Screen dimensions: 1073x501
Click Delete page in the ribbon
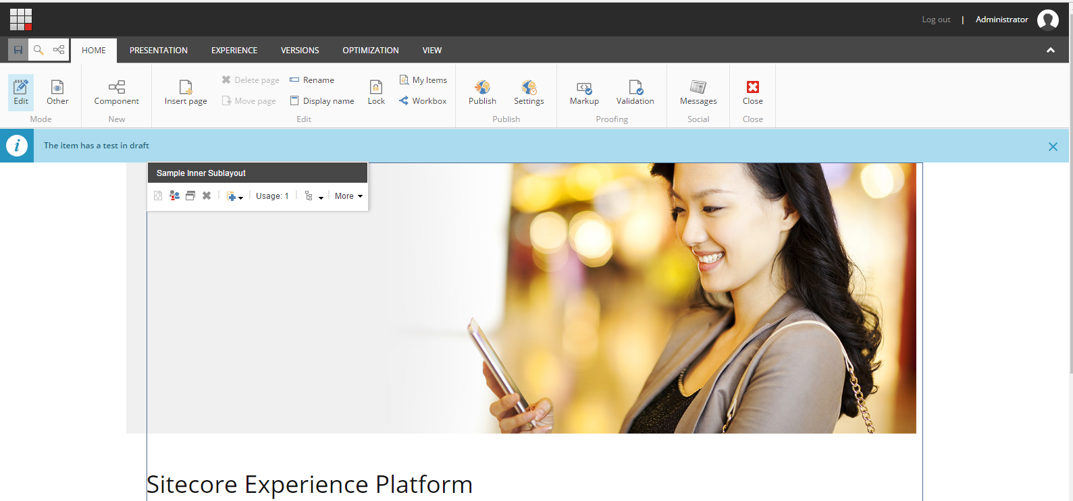tap(251, 80)
